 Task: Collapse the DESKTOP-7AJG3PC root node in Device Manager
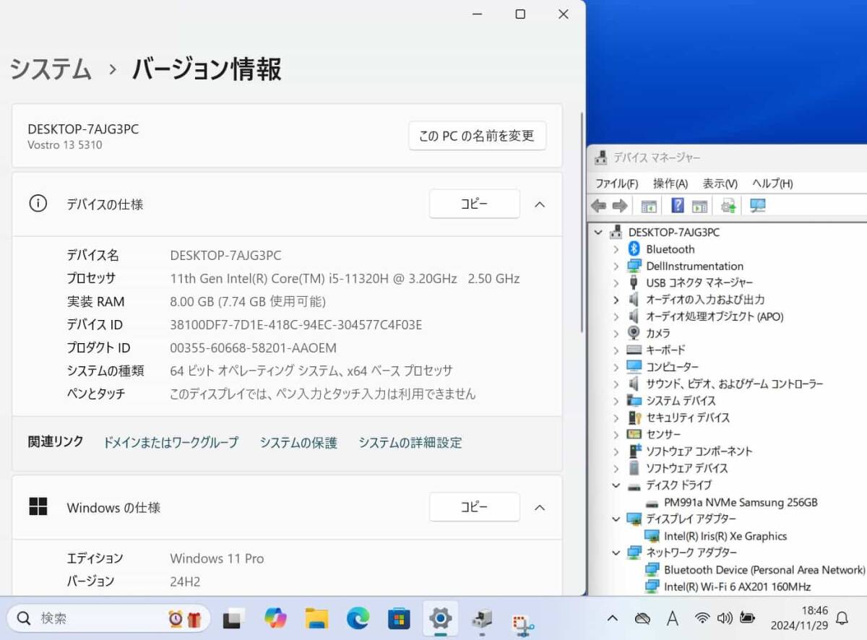(598, 233)
